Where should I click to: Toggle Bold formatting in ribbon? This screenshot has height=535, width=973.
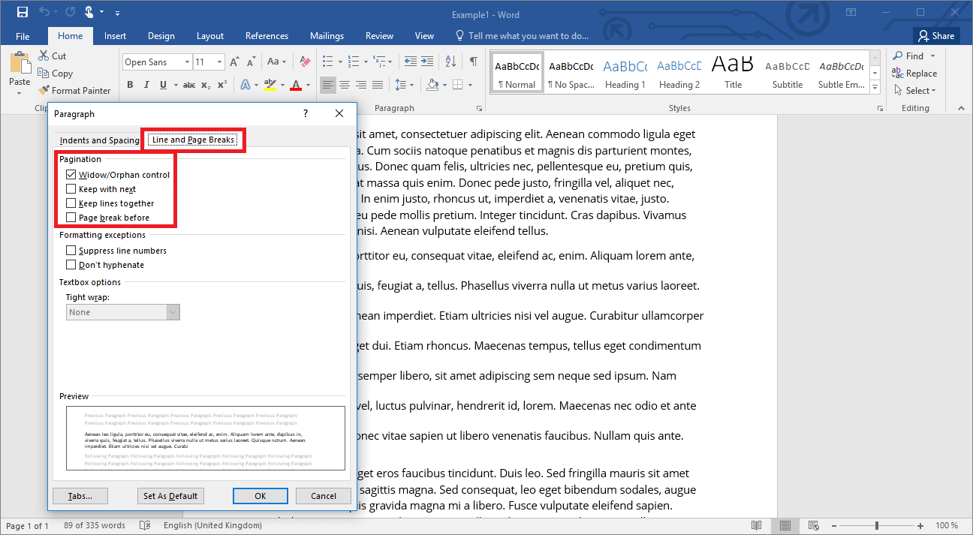(130, 85)
